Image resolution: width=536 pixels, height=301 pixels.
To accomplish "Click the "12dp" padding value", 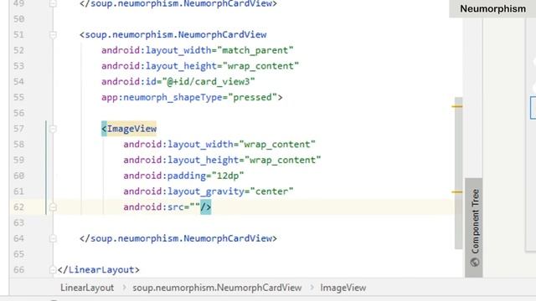I will coord(228,176).
